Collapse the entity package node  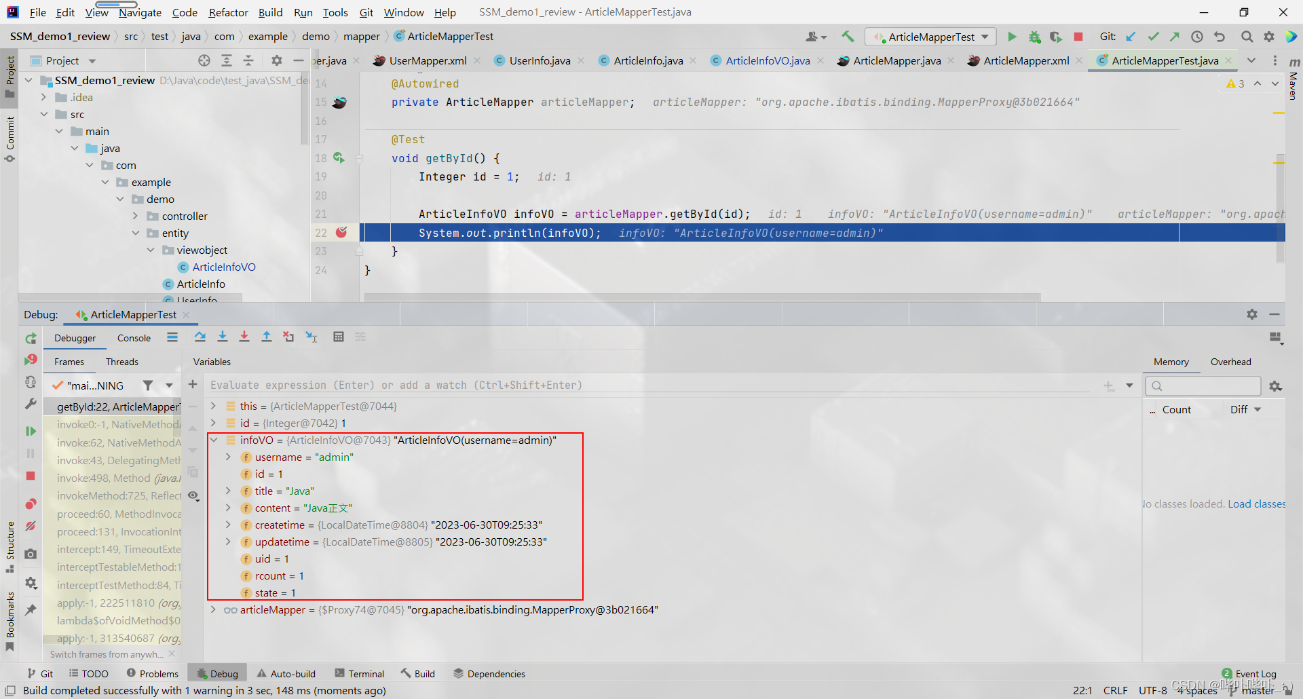click(x=135, y=233)
